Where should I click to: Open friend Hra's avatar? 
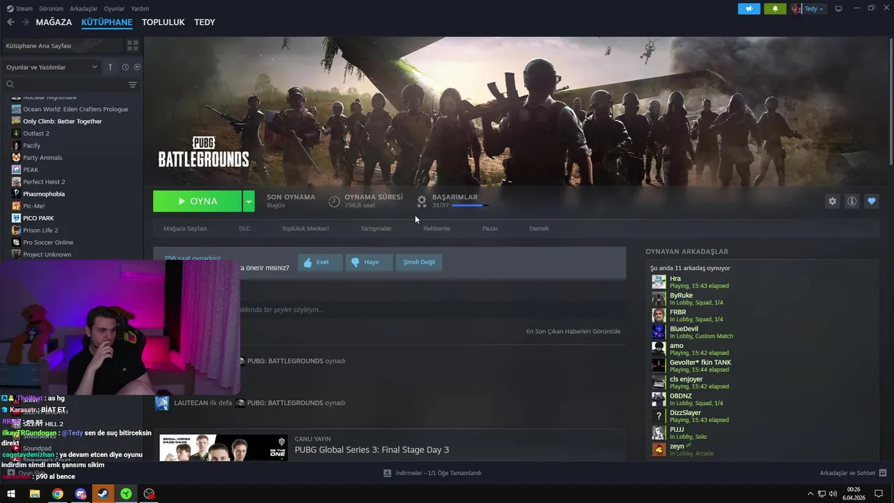659,282
